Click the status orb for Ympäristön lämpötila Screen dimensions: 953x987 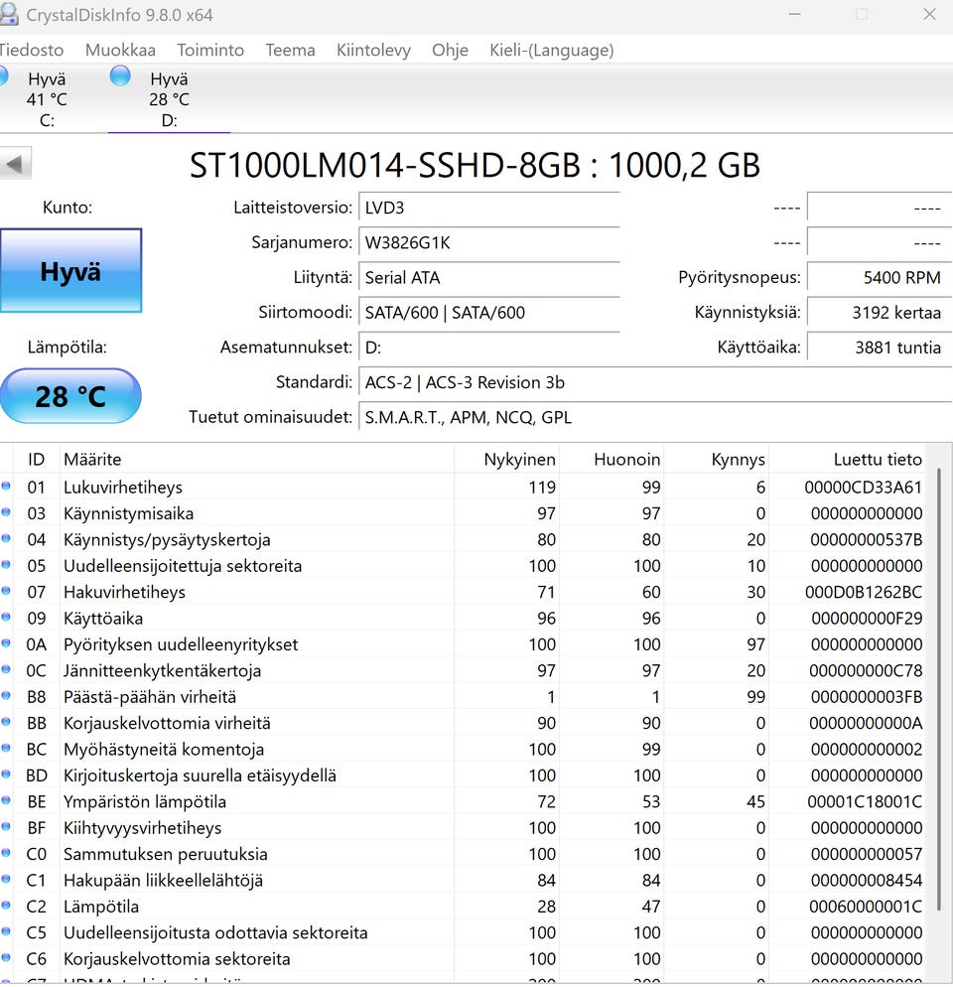tap(6, 801)
